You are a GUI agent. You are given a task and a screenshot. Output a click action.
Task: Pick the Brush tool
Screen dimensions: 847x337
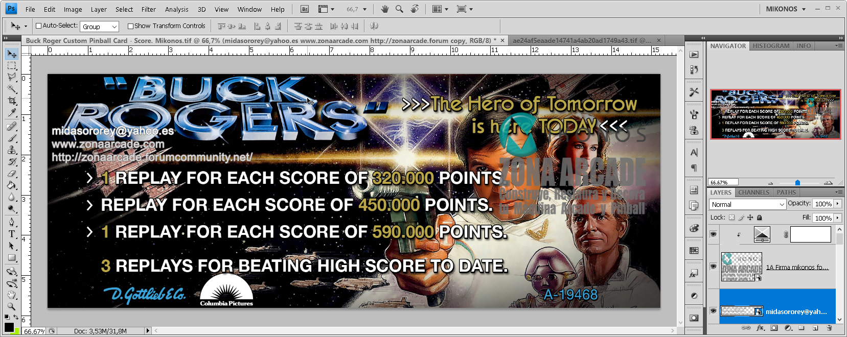[11, 138]
